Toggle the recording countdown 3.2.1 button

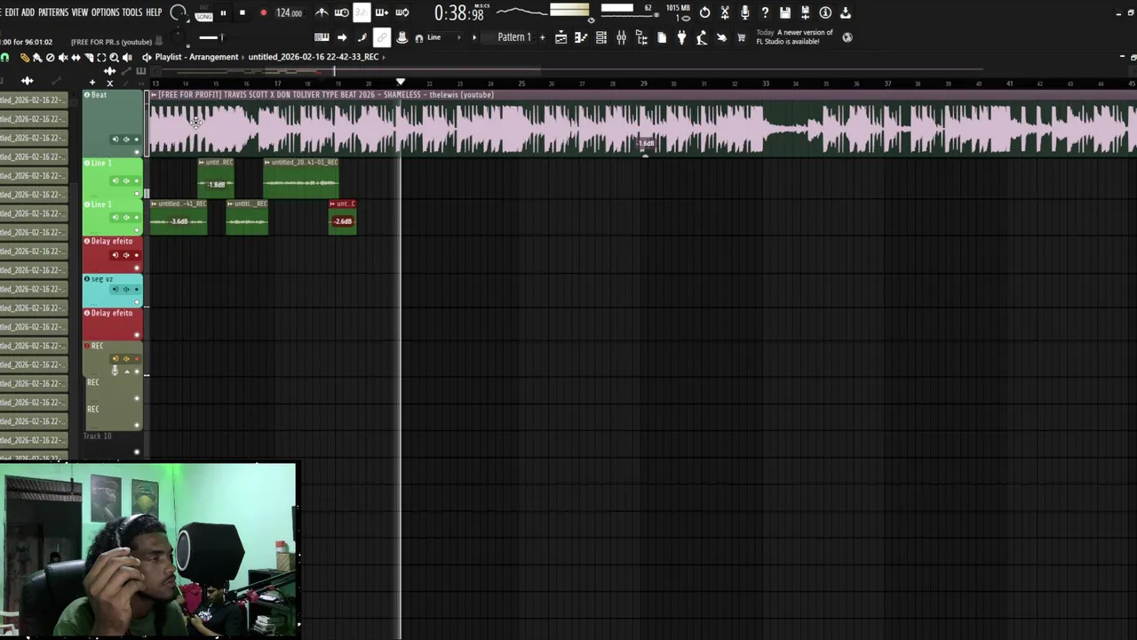tap(362, 12)
